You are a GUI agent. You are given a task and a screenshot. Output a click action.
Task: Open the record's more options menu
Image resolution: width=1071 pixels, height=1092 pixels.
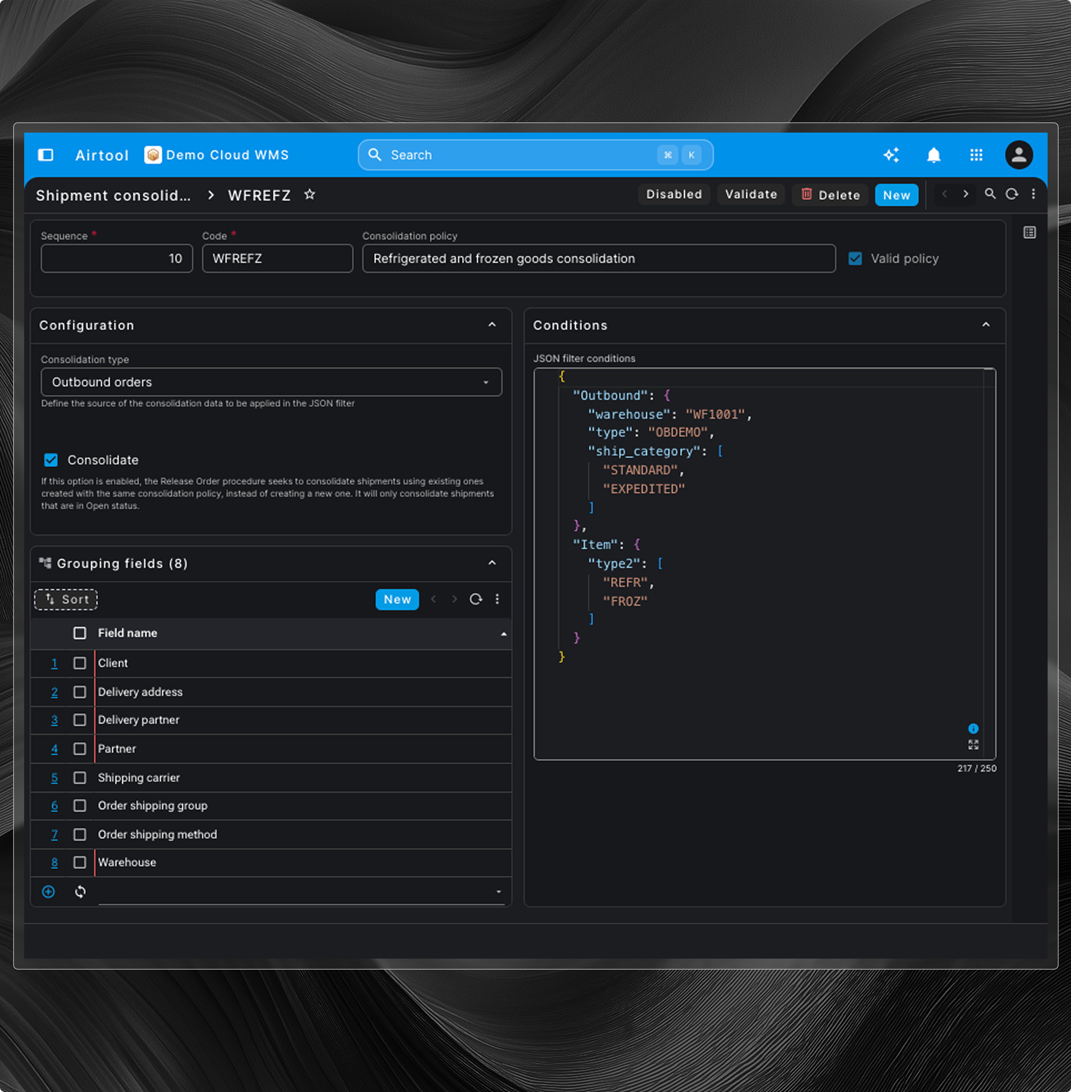1033,194
